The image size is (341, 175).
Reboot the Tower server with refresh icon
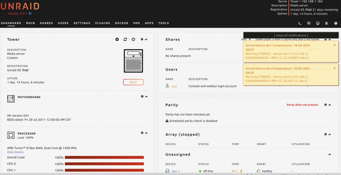[x=125, y=39]
